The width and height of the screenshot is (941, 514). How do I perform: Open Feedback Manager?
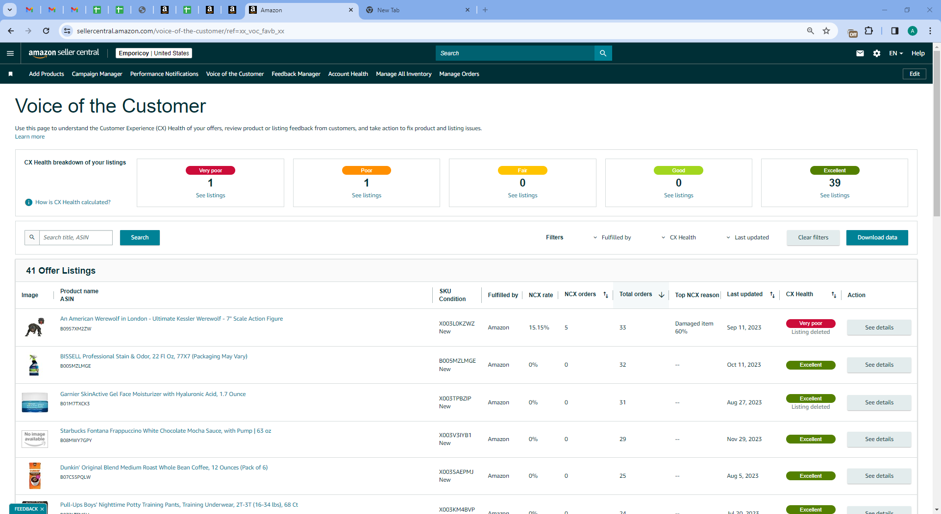click(x=296, y=74)
